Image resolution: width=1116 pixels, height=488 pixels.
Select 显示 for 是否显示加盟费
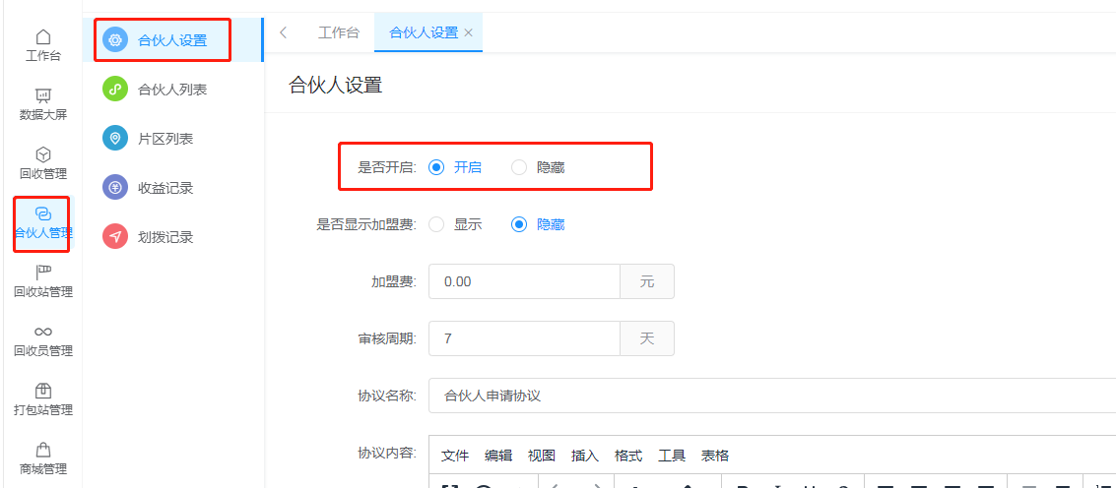tap(437, 224)
